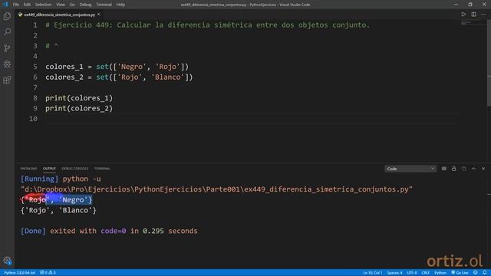
Task: Open the editor More Actions ellipsis
Action: [483, 15]
